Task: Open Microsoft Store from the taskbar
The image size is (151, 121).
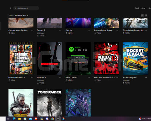Action: [x=25, y=119]
